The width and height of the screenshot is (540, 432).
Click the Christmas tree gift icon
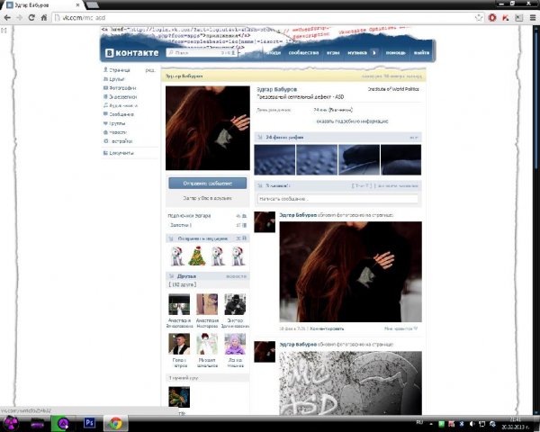tap(196, 256)
